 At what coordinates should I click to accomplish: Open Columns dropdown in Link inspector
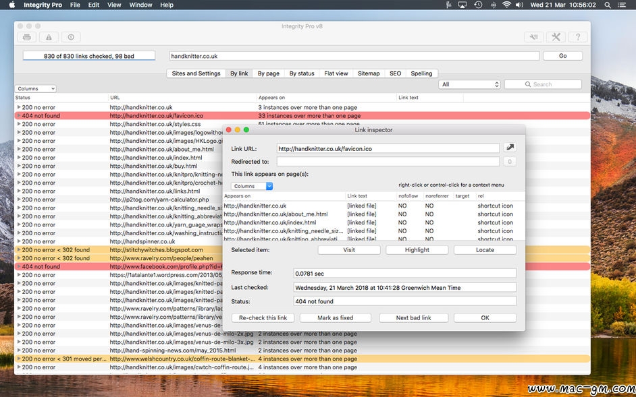click(252, 186)
